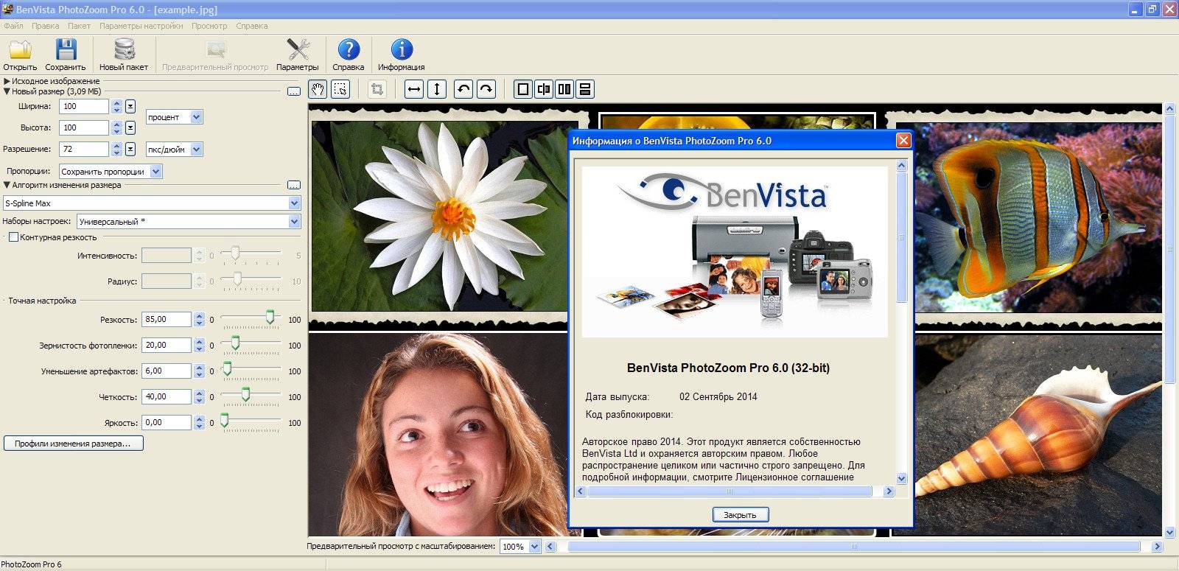Switch to split mirrored preview view
The height and width of the screenshot is (571, 1179).
(x=544, y=89)
